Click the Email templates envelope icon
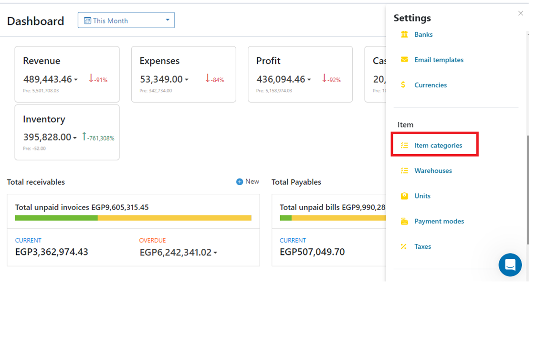The width and height of the screenshot is (537, 349). click(404, 60)
